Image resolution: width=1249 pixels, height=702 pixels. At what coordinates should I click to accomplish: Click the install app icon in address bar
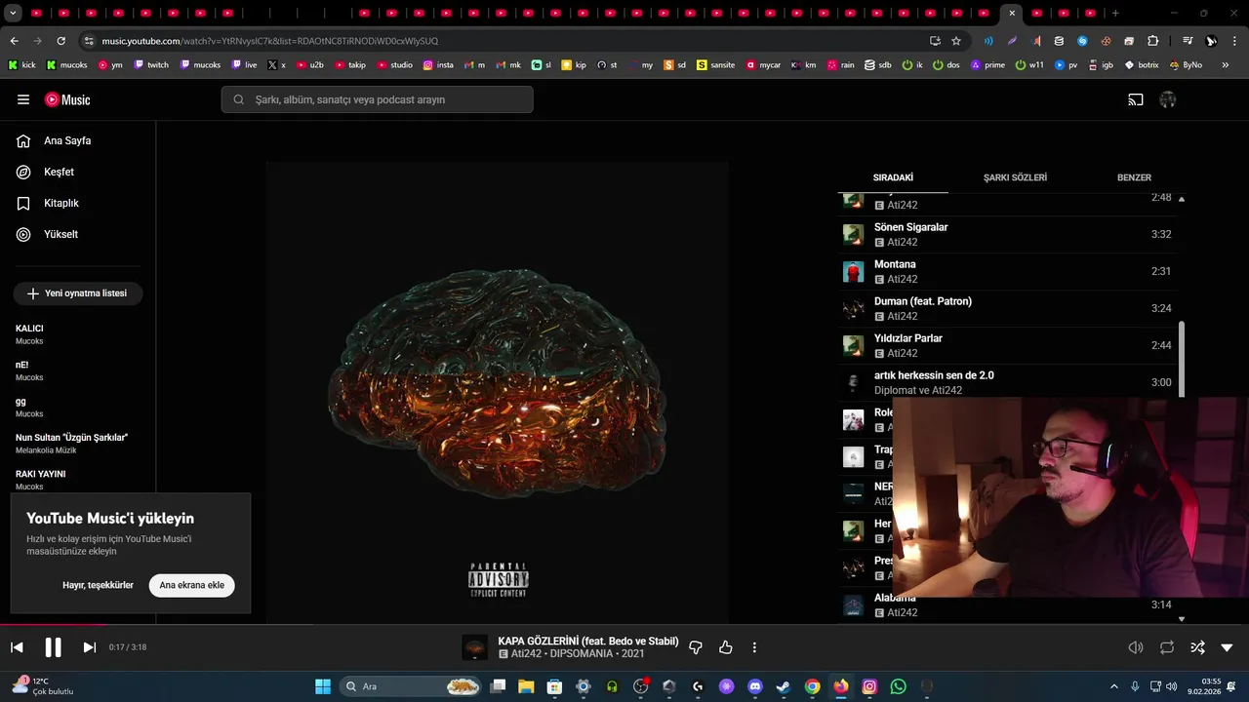(x=935, y=41)
